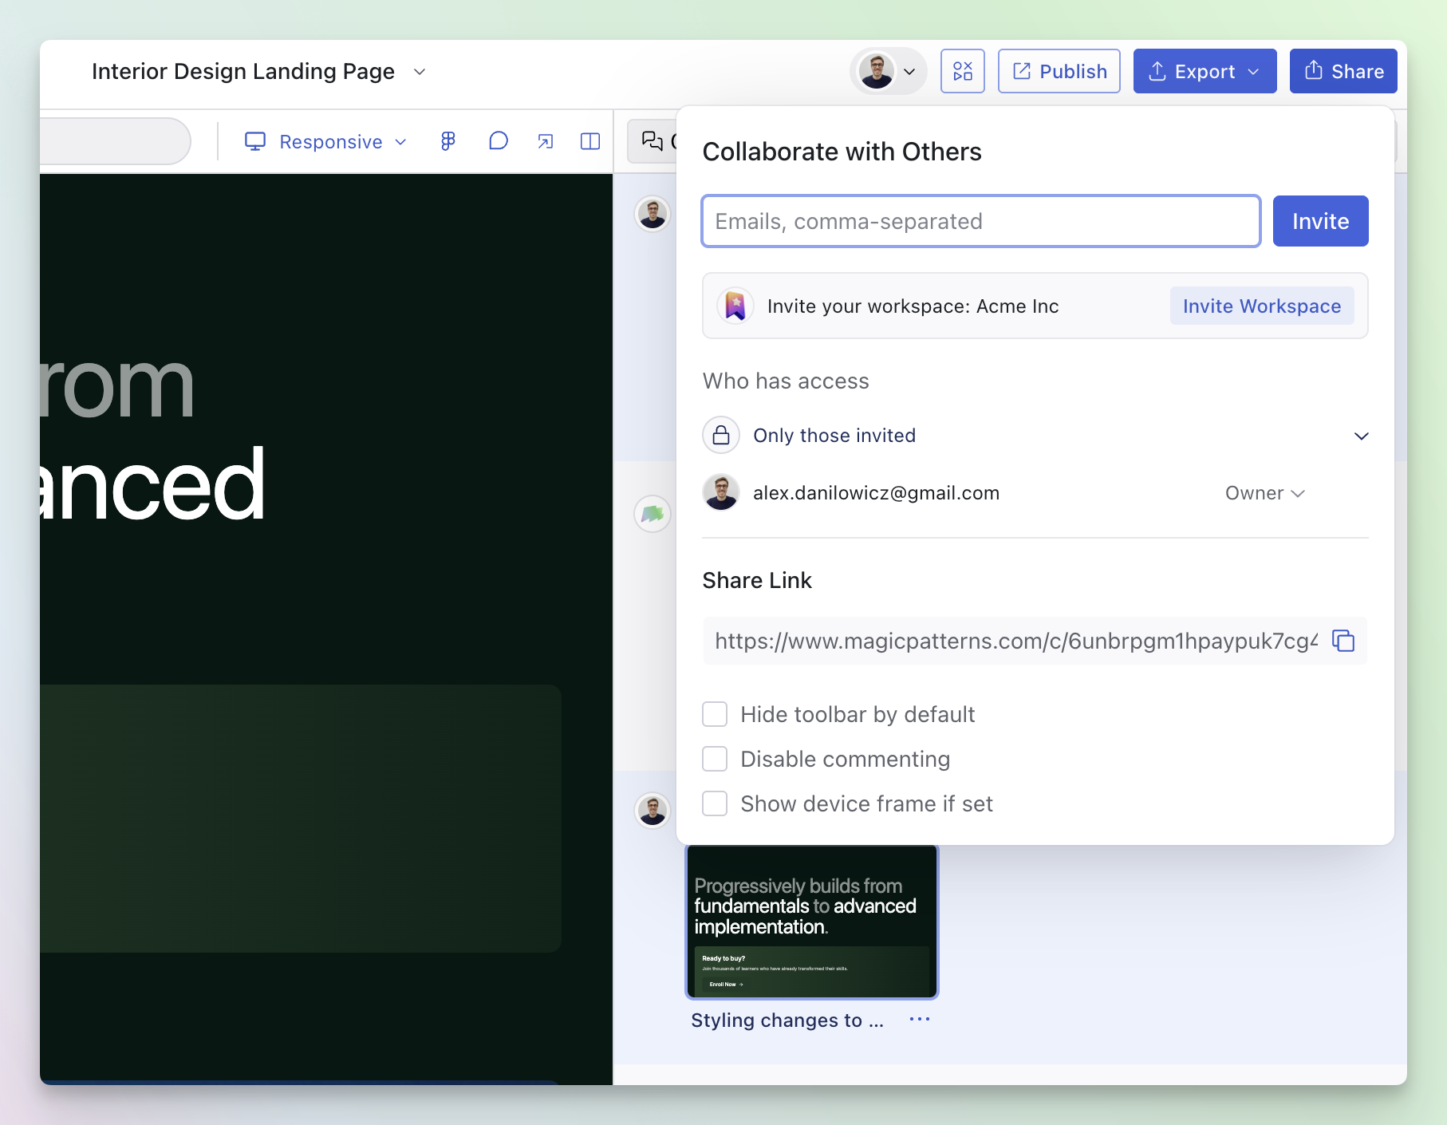Click the copy share link icon
Image resolution: width=1447 pixels, height=1125 pixels.
pos(1343,641)
